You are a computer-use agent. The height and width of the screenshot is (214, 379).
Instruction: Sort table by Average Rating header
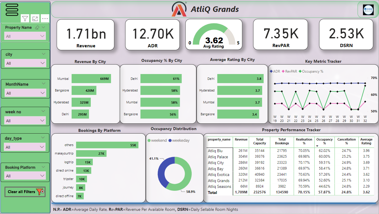point(366,141)
